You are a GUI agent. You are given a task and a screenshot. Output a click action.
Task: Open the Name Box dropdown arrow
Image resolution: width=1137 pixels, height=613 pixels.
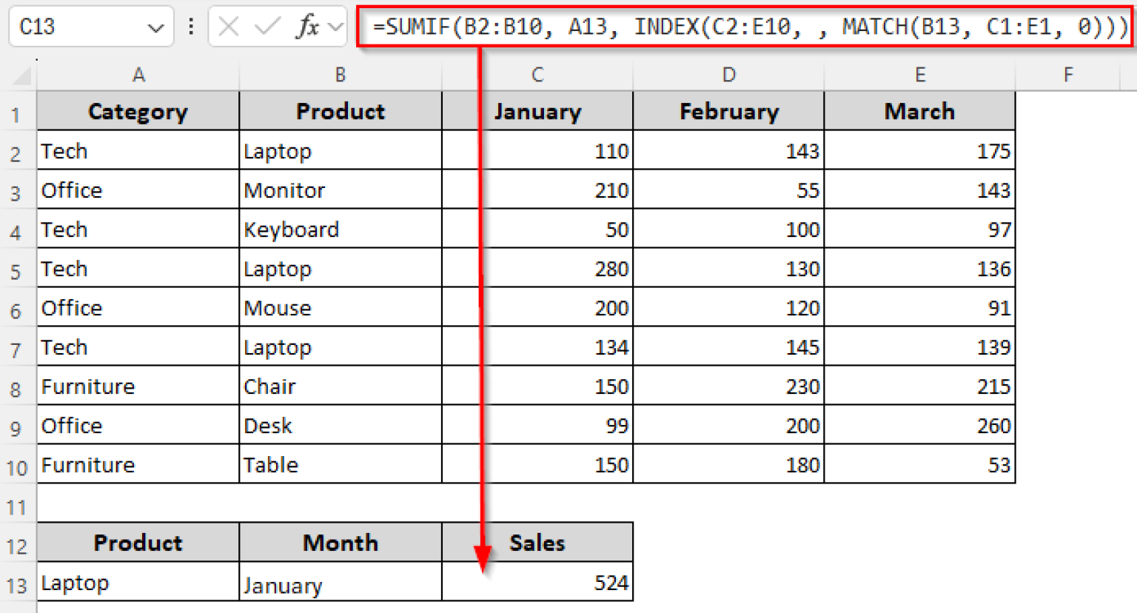(x=155, y=26)
